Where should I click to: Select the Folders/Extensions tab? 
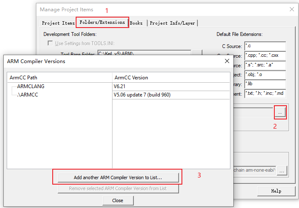[x=102, y=23]
